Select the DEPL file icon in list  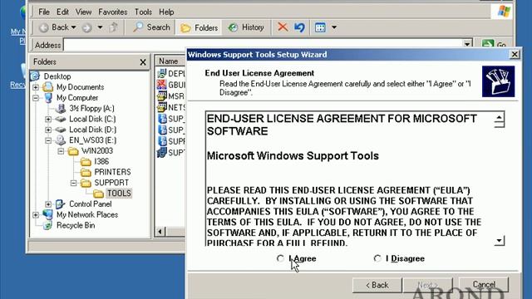(162, 73)
